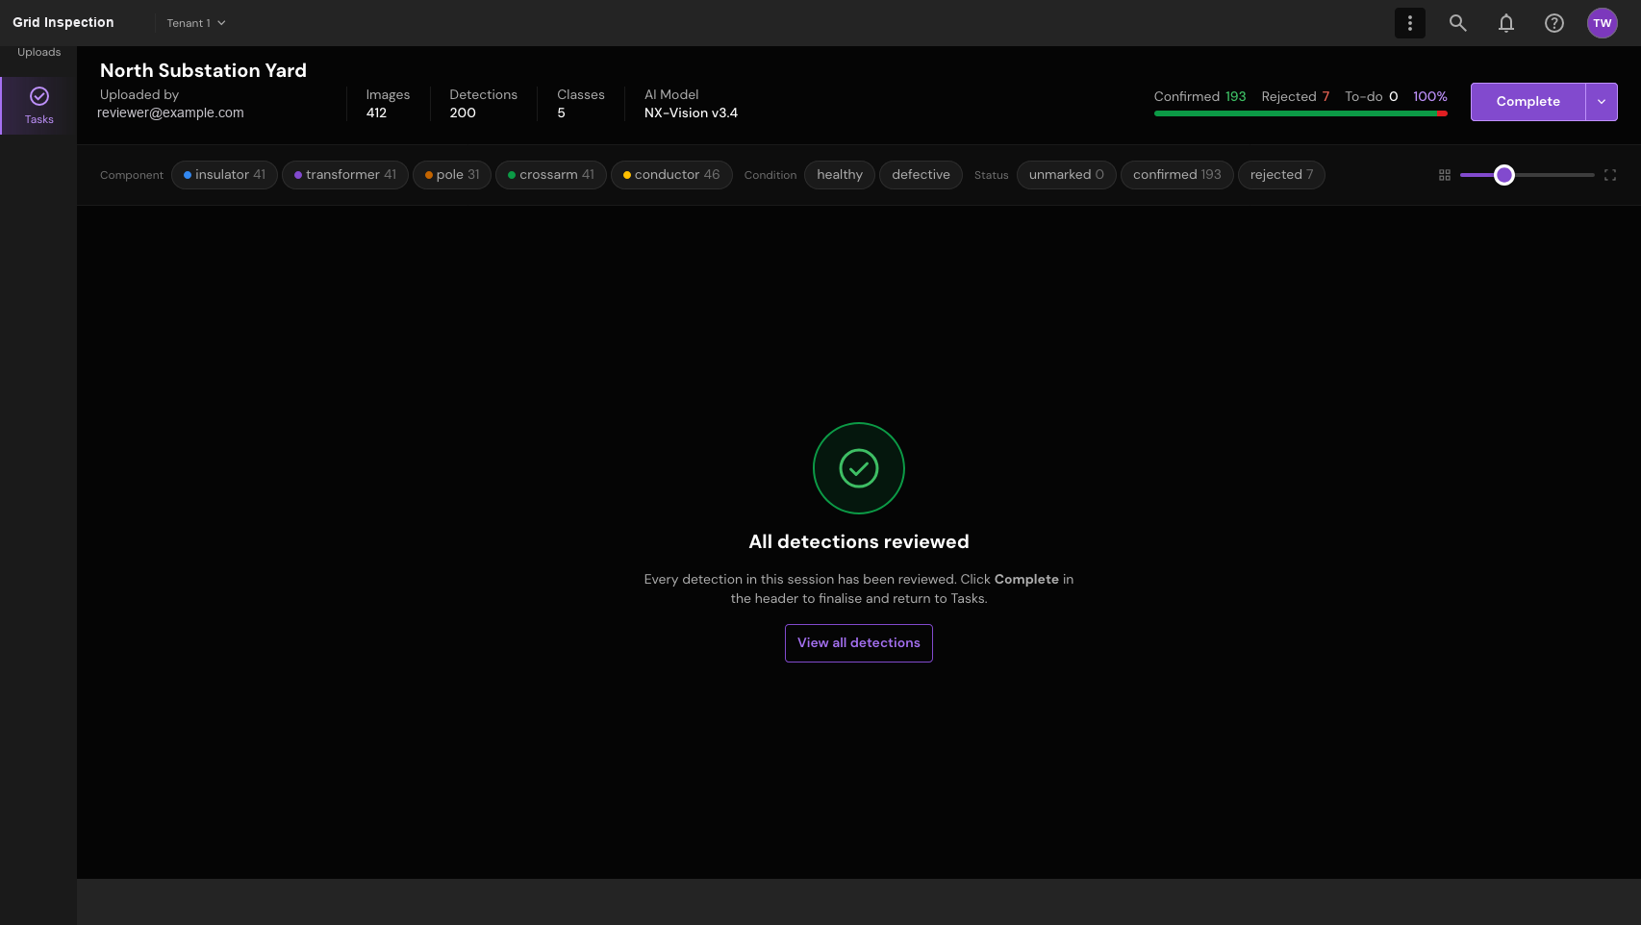Open the Tenant 1 dropdown
Image resolution: width=1641 pixels, height=925 pixels.
pyautogui.click(x=196, y=23)
